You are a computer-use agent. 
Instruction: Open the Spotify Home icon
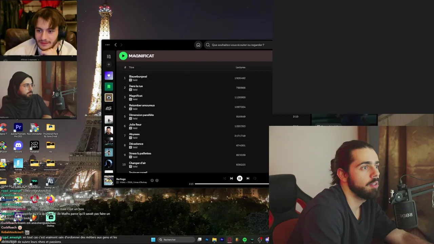coord(198,45)
